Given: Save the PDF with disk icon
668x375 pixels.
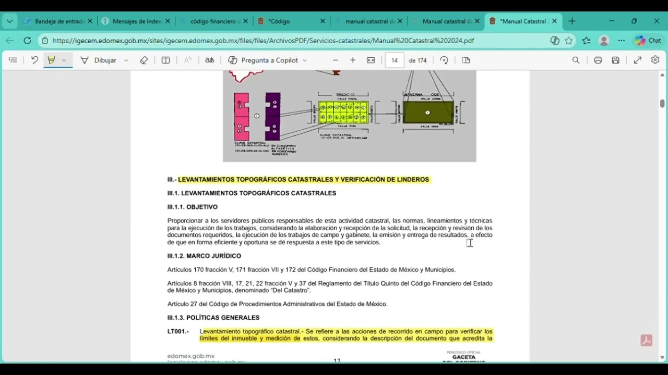Looking at the screenshot, I should point(616,60).
